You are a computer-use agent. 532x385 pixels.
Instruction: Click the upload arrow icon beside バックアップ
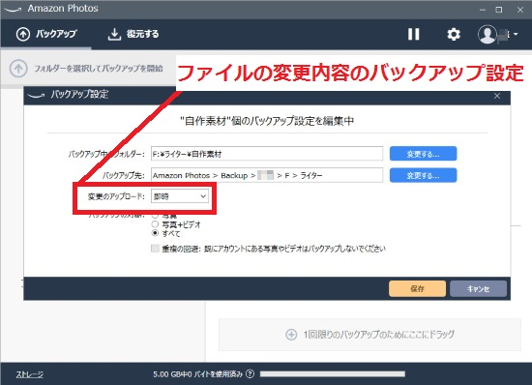[x=23, y=34]
